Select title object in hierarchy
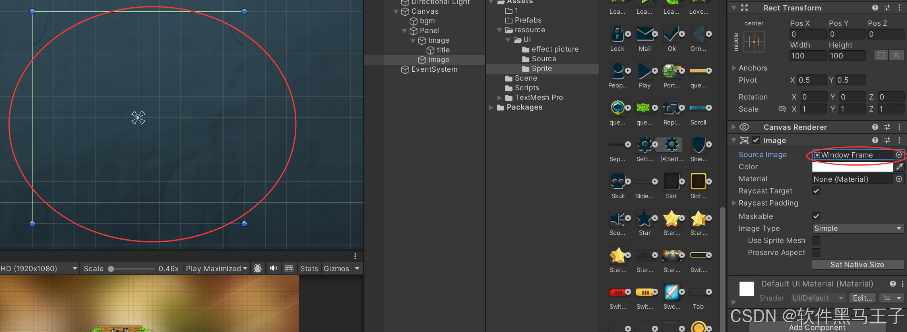 click(438, 50)
